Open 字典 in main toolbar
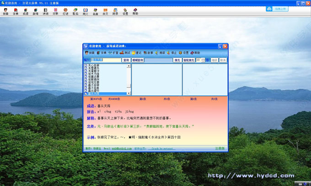 pos(16,12)
